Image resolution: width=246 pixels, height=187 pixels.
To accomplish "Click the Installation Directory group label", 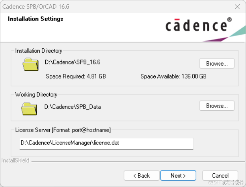I will 39,51.
